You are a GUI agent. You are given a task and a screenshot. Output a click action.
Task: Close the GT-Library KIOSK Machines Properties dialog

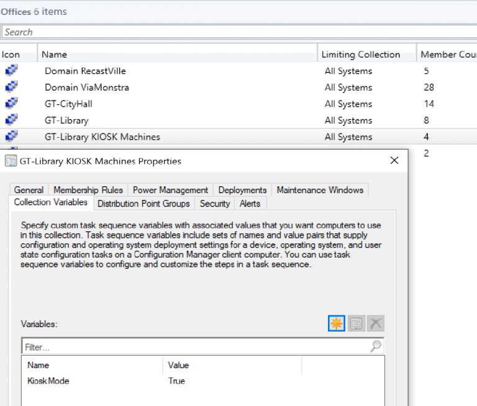point(394,161)
